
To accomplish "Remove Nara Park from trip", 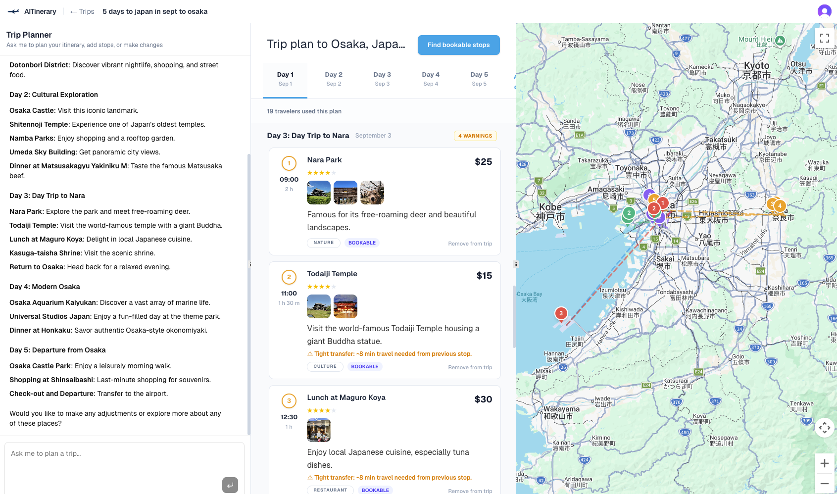I will (470, 244).
